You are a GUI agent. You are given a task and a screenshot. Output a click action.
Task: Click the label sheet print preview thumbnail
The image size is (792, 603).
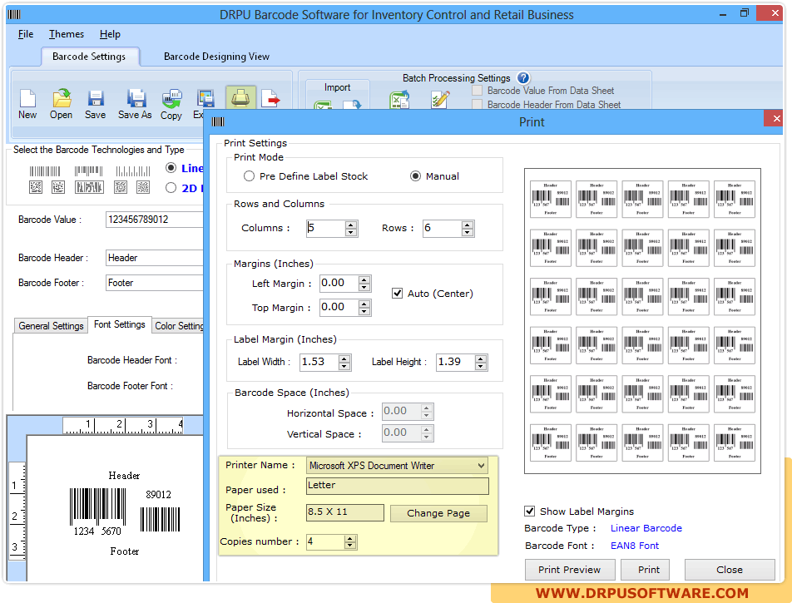coord(642,321)
